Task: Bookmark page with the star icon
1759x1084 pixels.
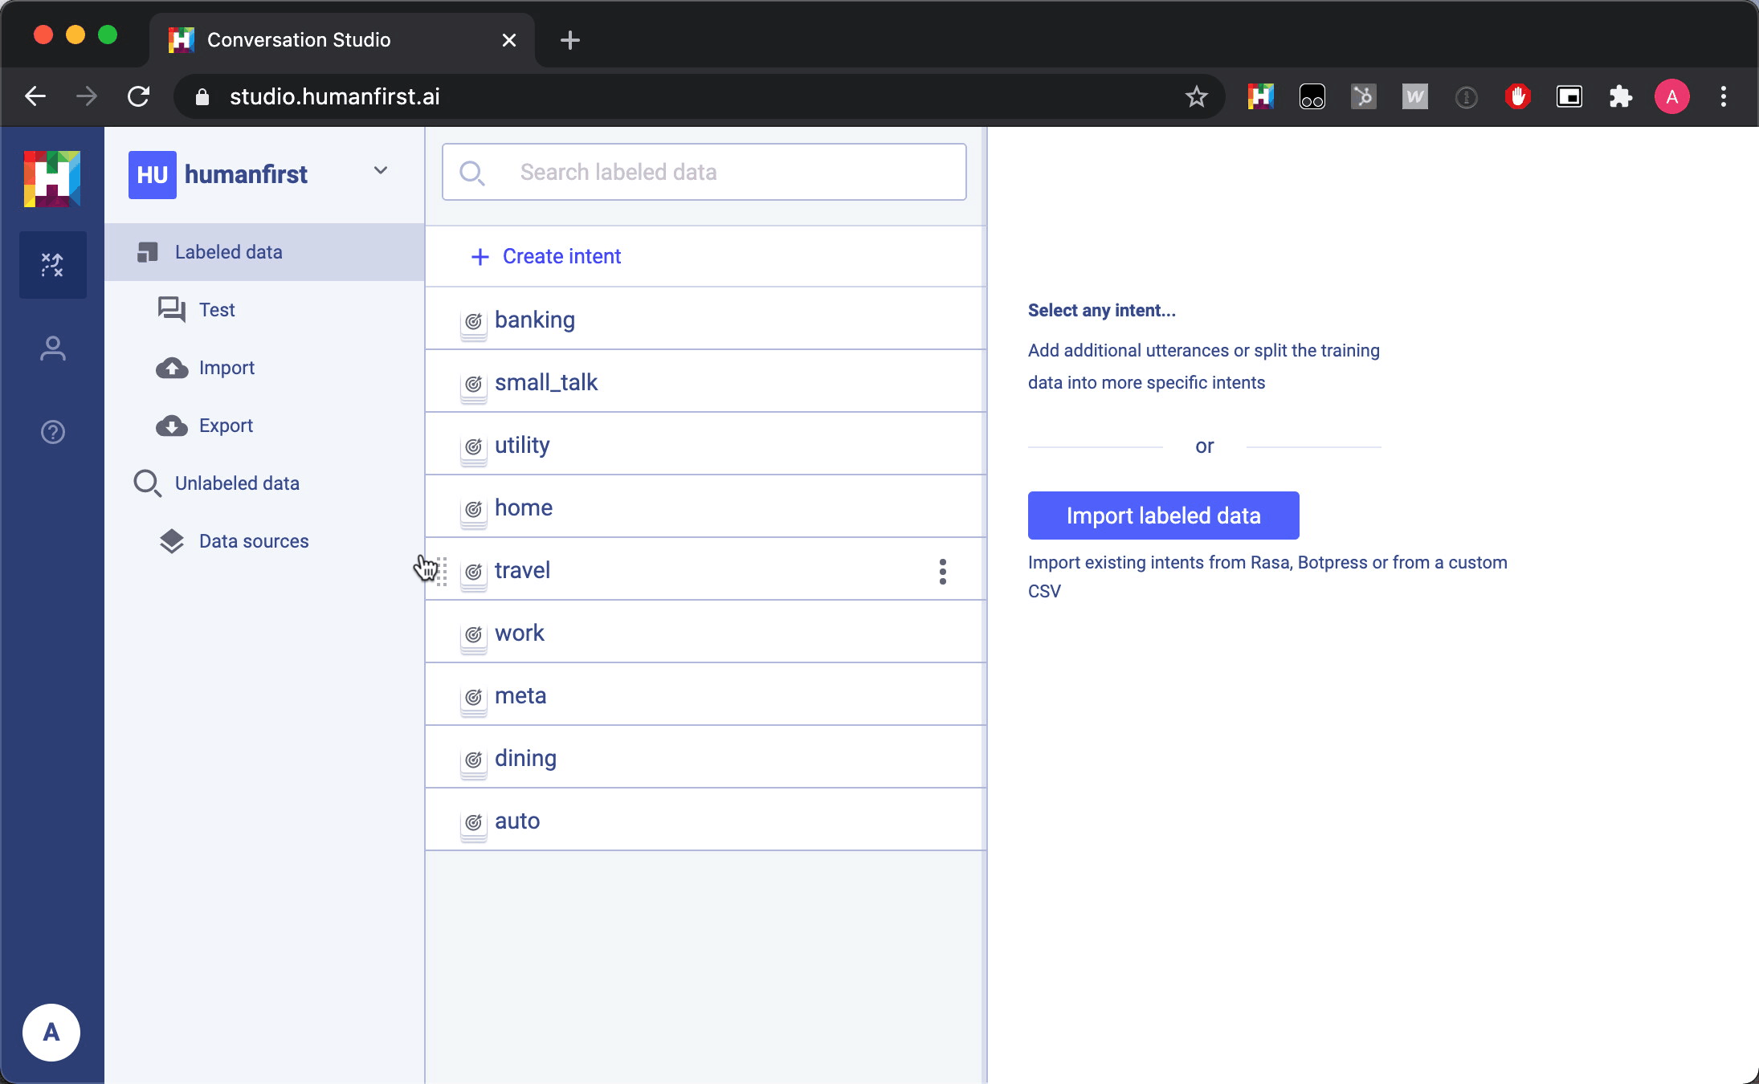Action: point(1196,97)
